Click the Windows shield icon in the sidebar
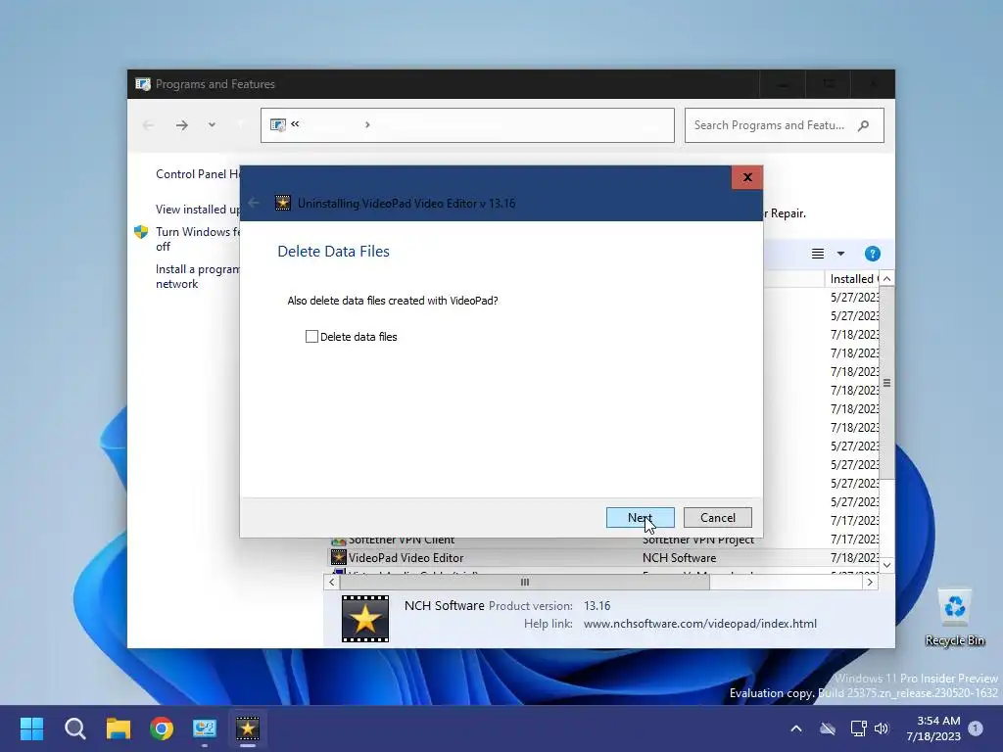The image size is (1003, 752). [x=141, y=231]
